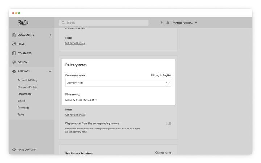Click the File name info icon
Screen dimensions: 261x163
click(x=79, y=94)
